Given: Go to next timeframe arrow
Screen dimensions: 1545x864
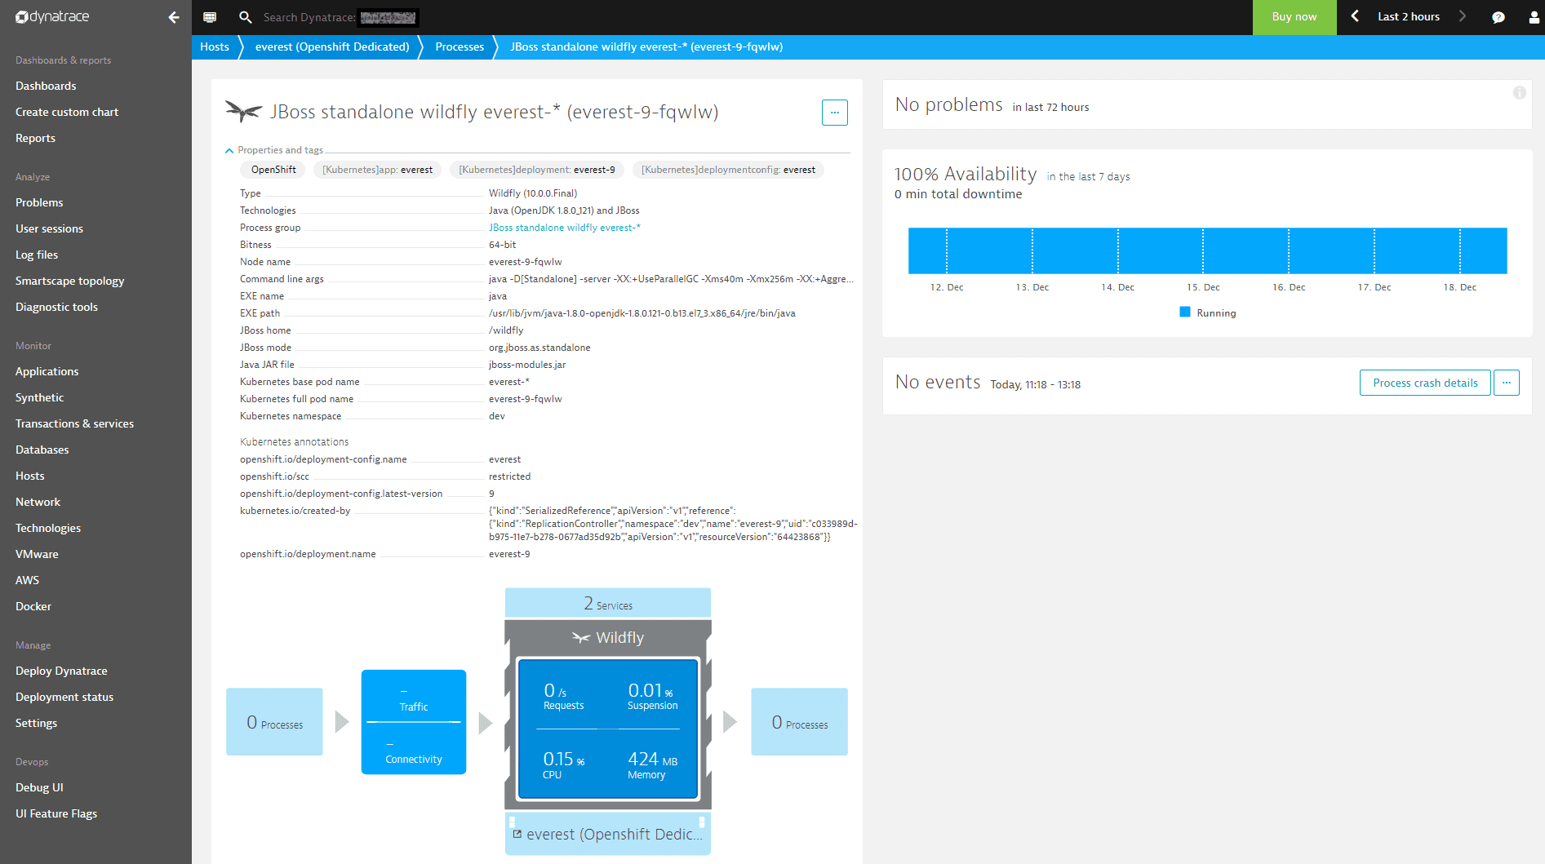Looking at the screenshot, I should (1463, 16).
